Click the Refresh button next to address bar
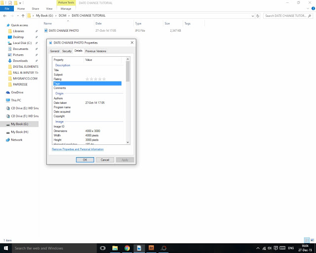The image size is (316, 253). click(258, 16)
